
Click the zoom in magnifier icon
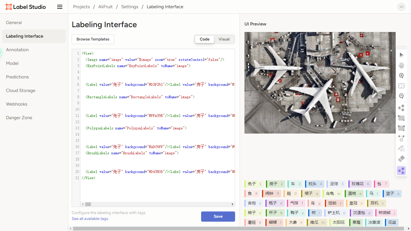pos(401,76)
